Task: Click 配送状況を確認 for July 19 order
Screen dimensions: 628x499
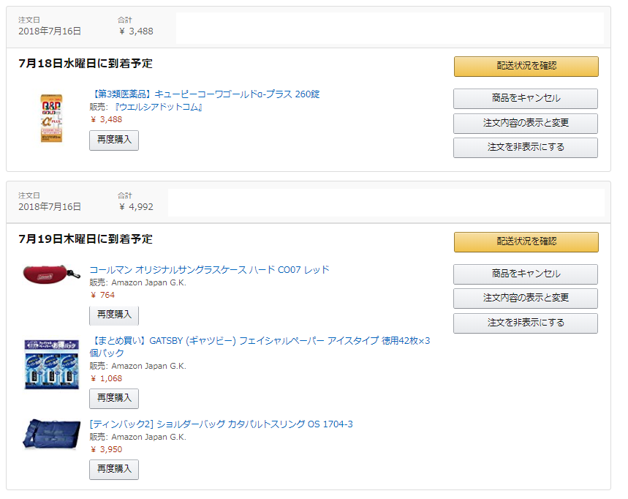Action: pos(526,241)
